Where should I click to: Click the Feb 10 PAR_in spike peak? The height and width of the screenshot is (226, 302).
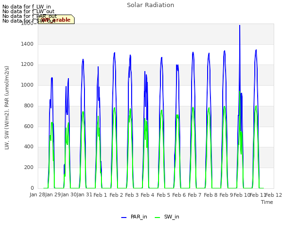[240, 25]
